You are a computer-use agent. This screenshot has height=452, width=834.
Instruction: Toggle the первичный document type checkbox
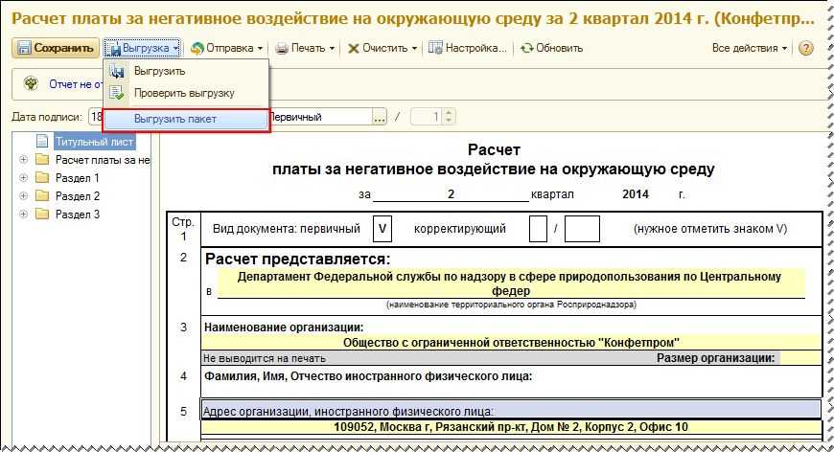[x=382, y=230]
